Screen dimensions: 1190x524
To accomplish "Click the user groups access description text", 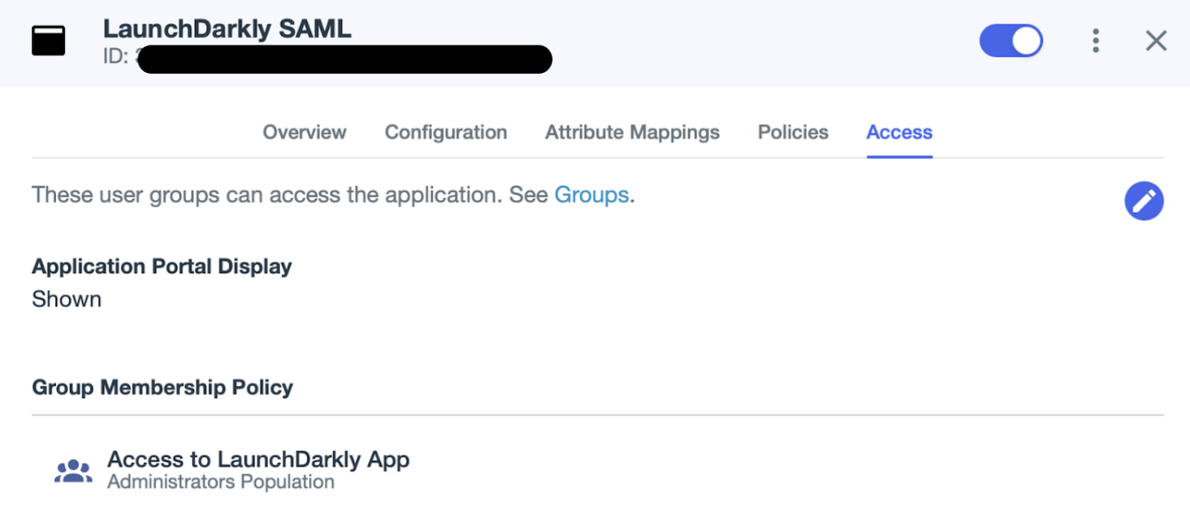I will pyautogui.click(x=269, y=195).
